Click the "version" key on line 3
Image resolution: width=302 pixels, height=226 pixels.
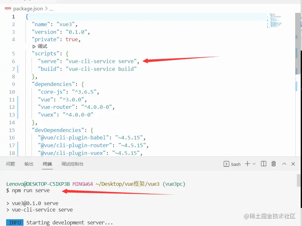pos(45,32)
